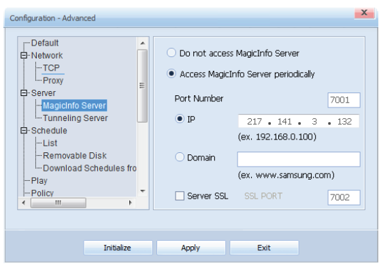
Task: Click the greyed SSL PORT label
Action: [x=263, y=196]
